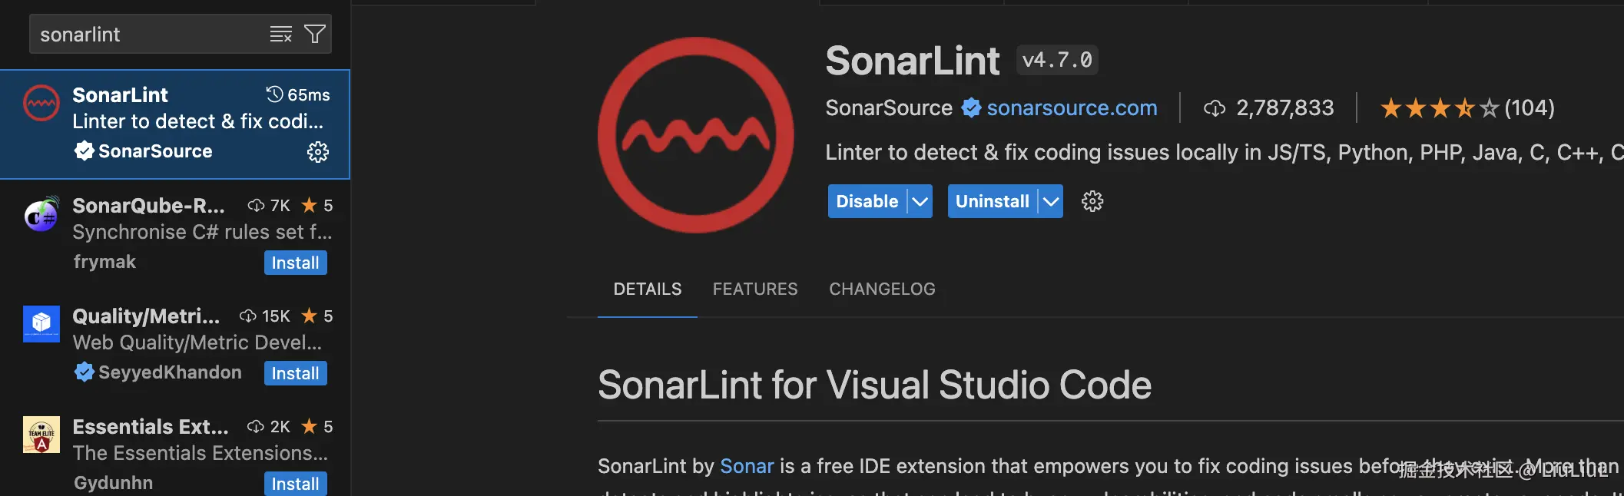Click the Essentials Ext... extension icon
This screenshot has height=496, width=1624.
(41, 435)
